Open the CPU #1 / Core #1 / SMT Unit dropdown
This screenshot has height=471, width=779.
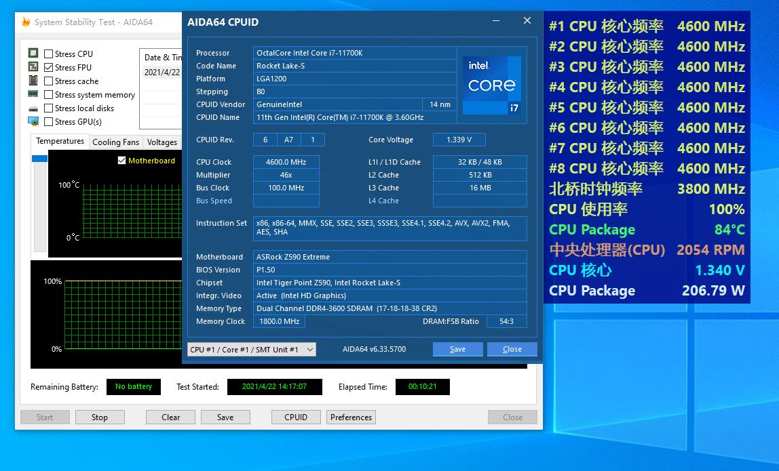(251, 350)
